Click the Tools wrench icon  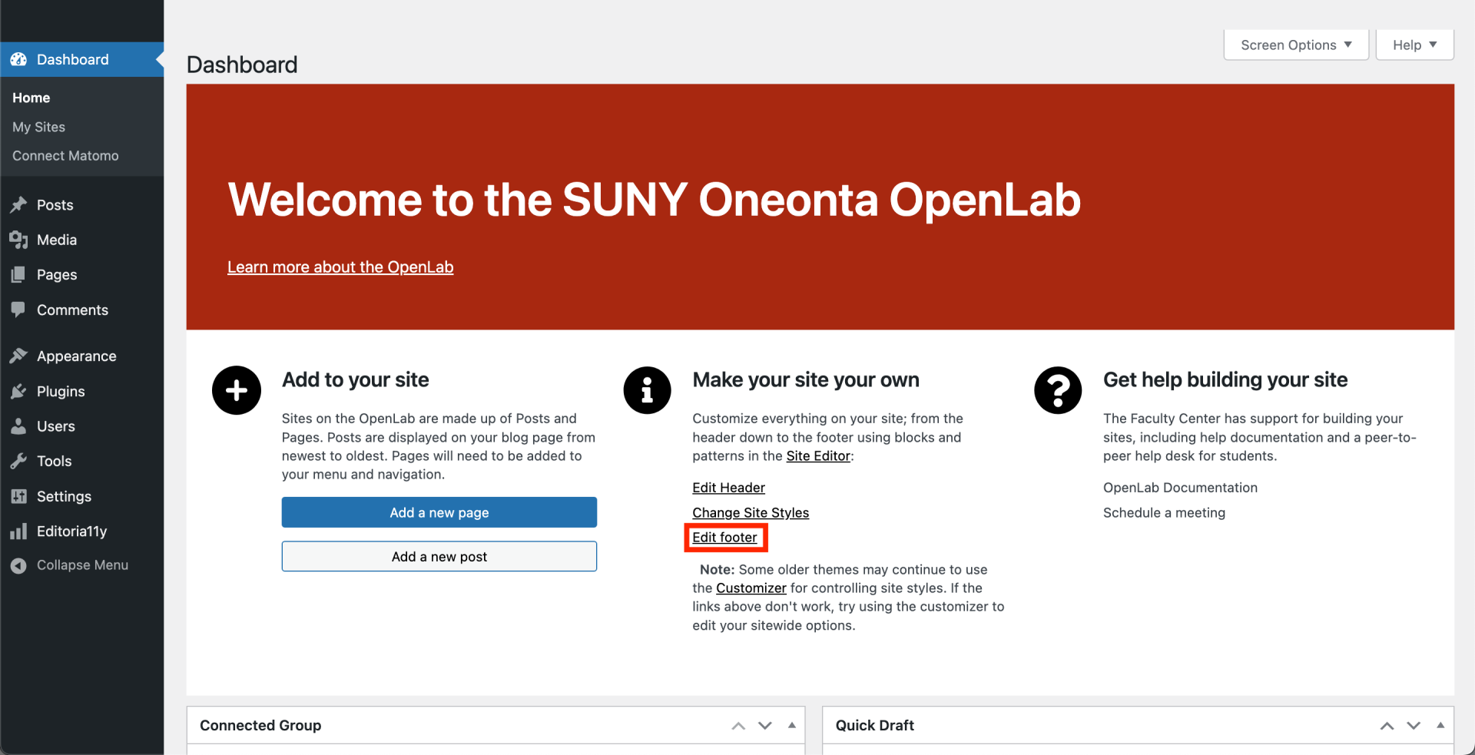tap(18, 461)
